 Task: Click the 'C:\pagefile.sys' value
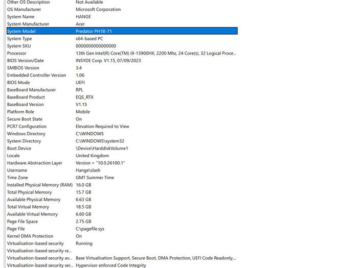[x=90, y=229]
